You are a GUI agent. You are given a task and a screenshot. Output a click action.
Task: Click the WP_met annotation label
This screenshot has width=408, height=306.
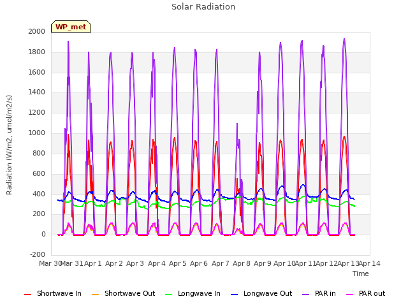coord(71,27)
